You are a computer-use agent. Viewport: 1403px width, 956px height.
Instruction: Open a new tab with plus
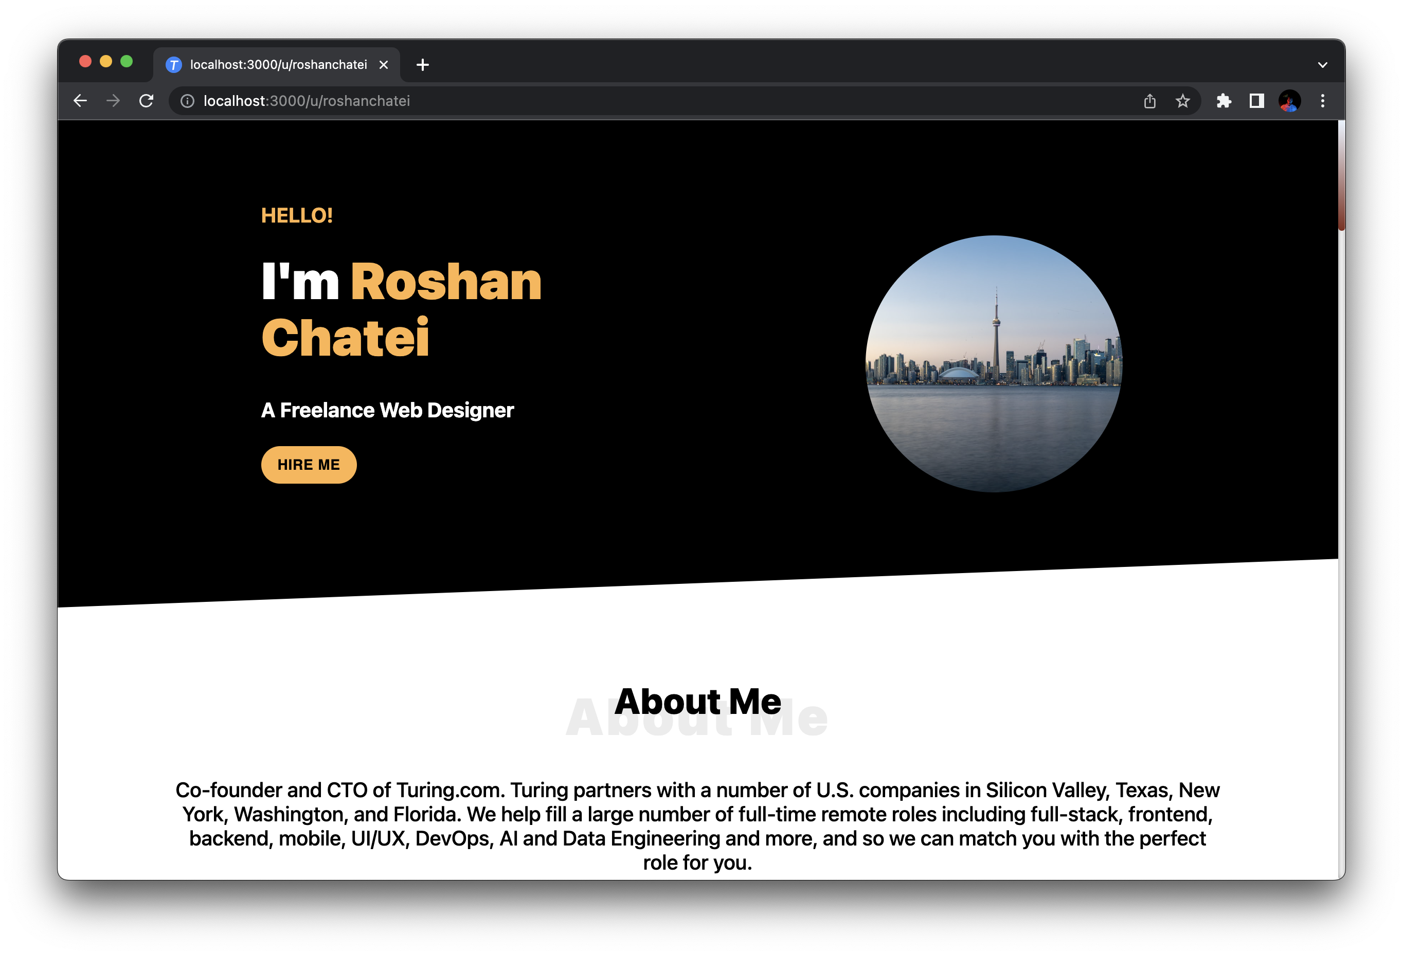(423, 65)
